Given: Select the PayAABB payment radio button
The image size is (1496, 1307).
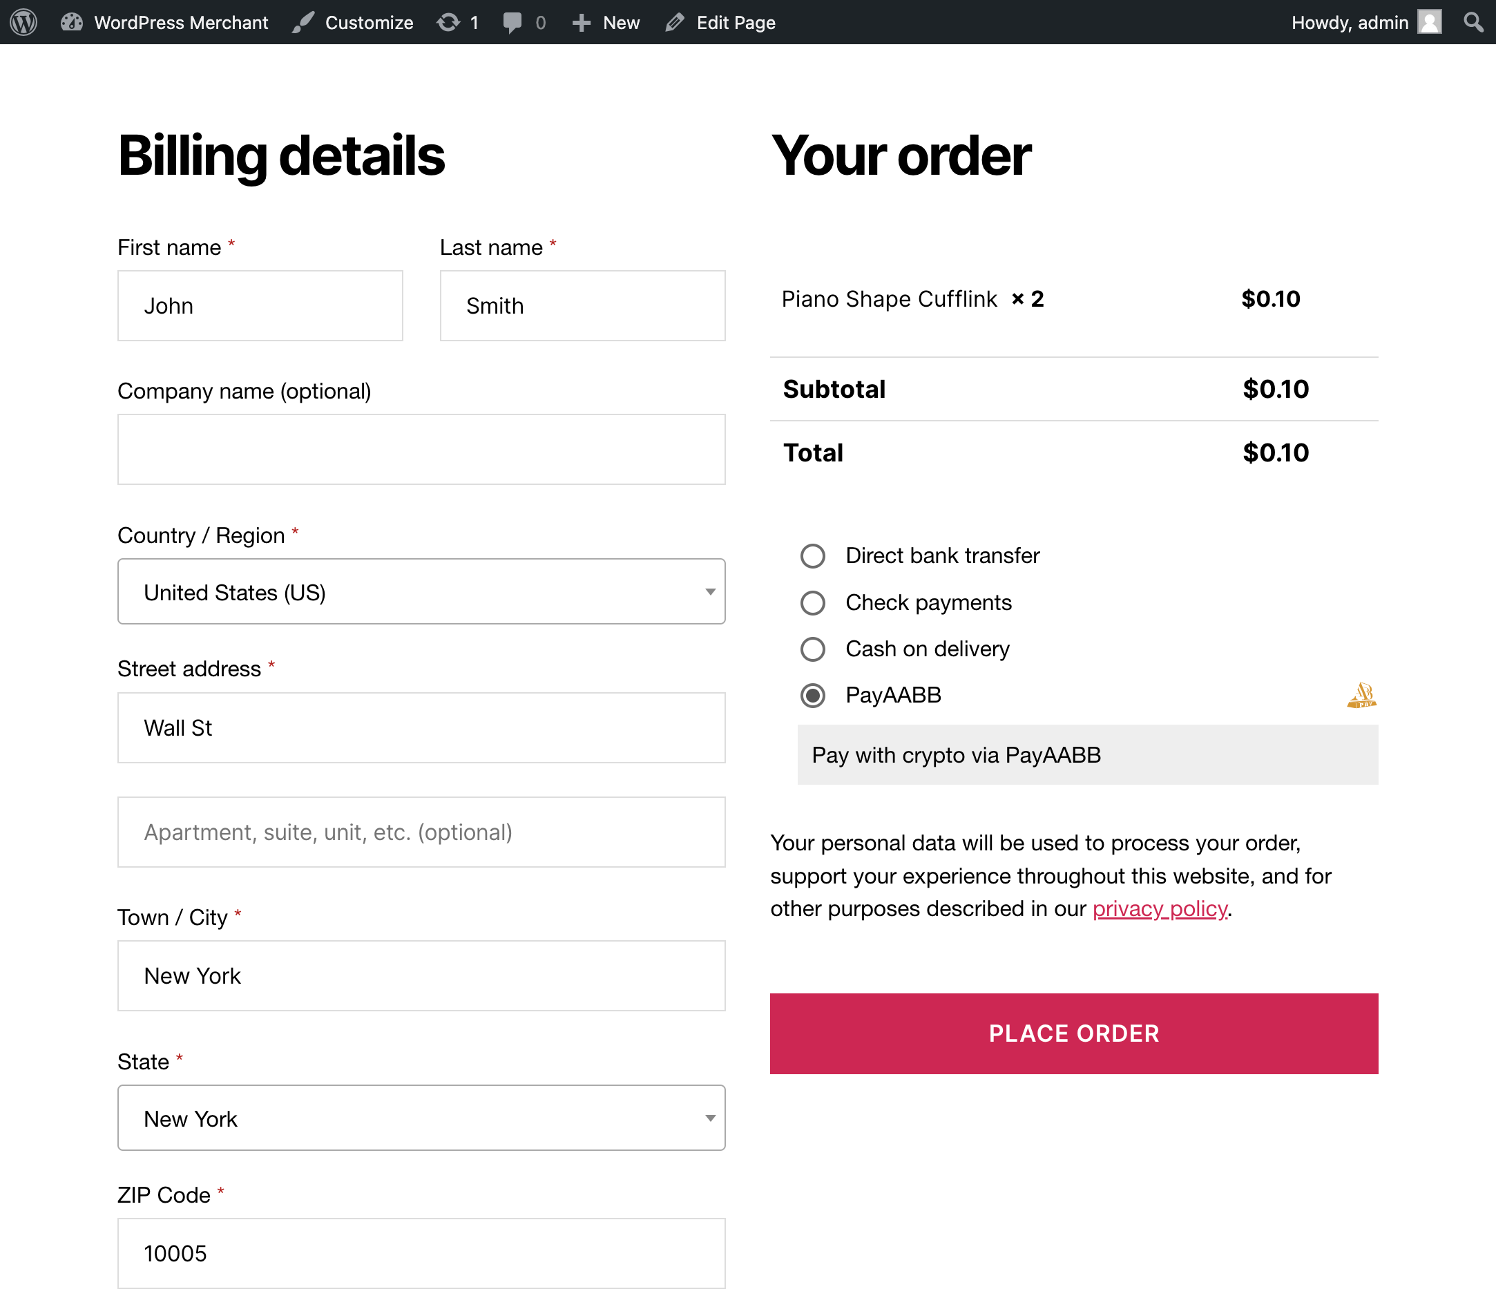Looking at the screenshot, I should tap(813, 695).
